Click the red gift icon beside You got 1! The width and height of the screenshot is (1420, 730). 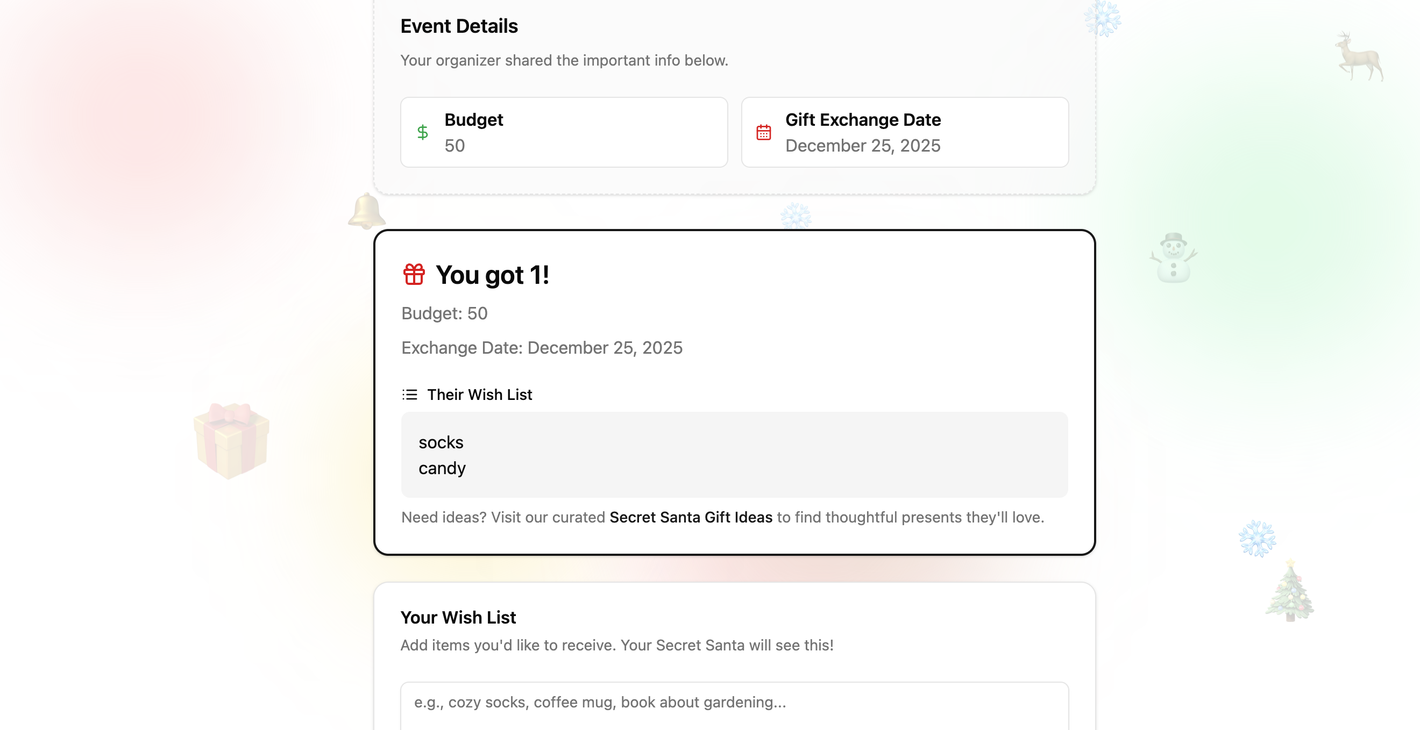(414, 274)
